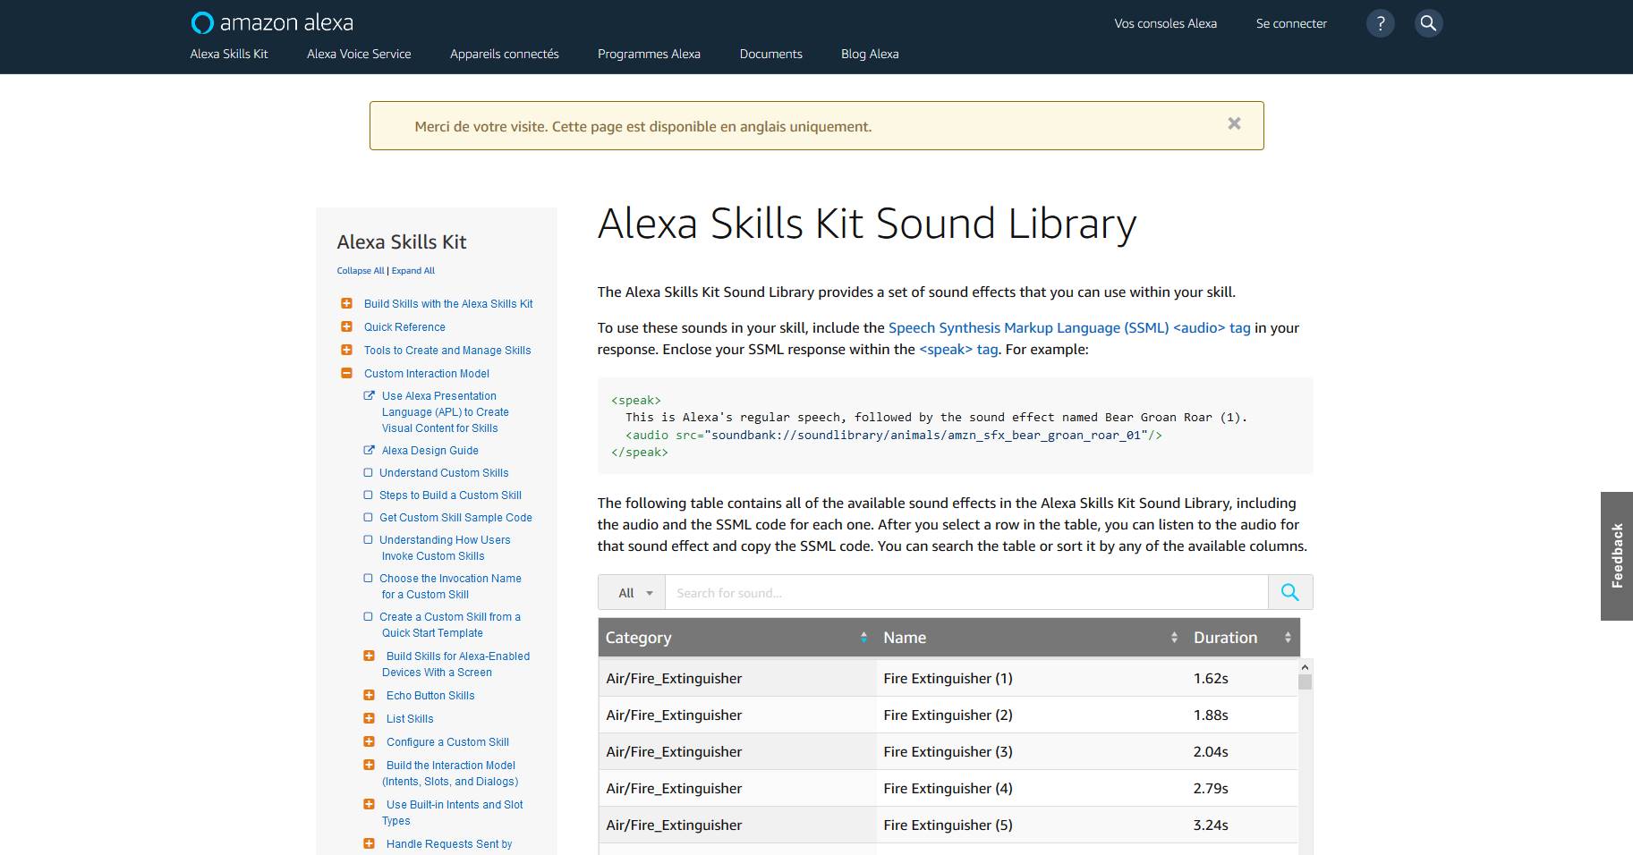Click the header search magnifier icon

pos(1428,23)
